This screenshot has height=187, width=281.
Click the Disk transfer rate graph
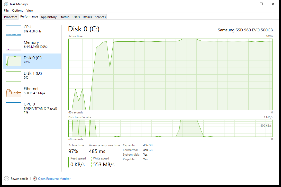pyautogui.click(x=170, y=128)
